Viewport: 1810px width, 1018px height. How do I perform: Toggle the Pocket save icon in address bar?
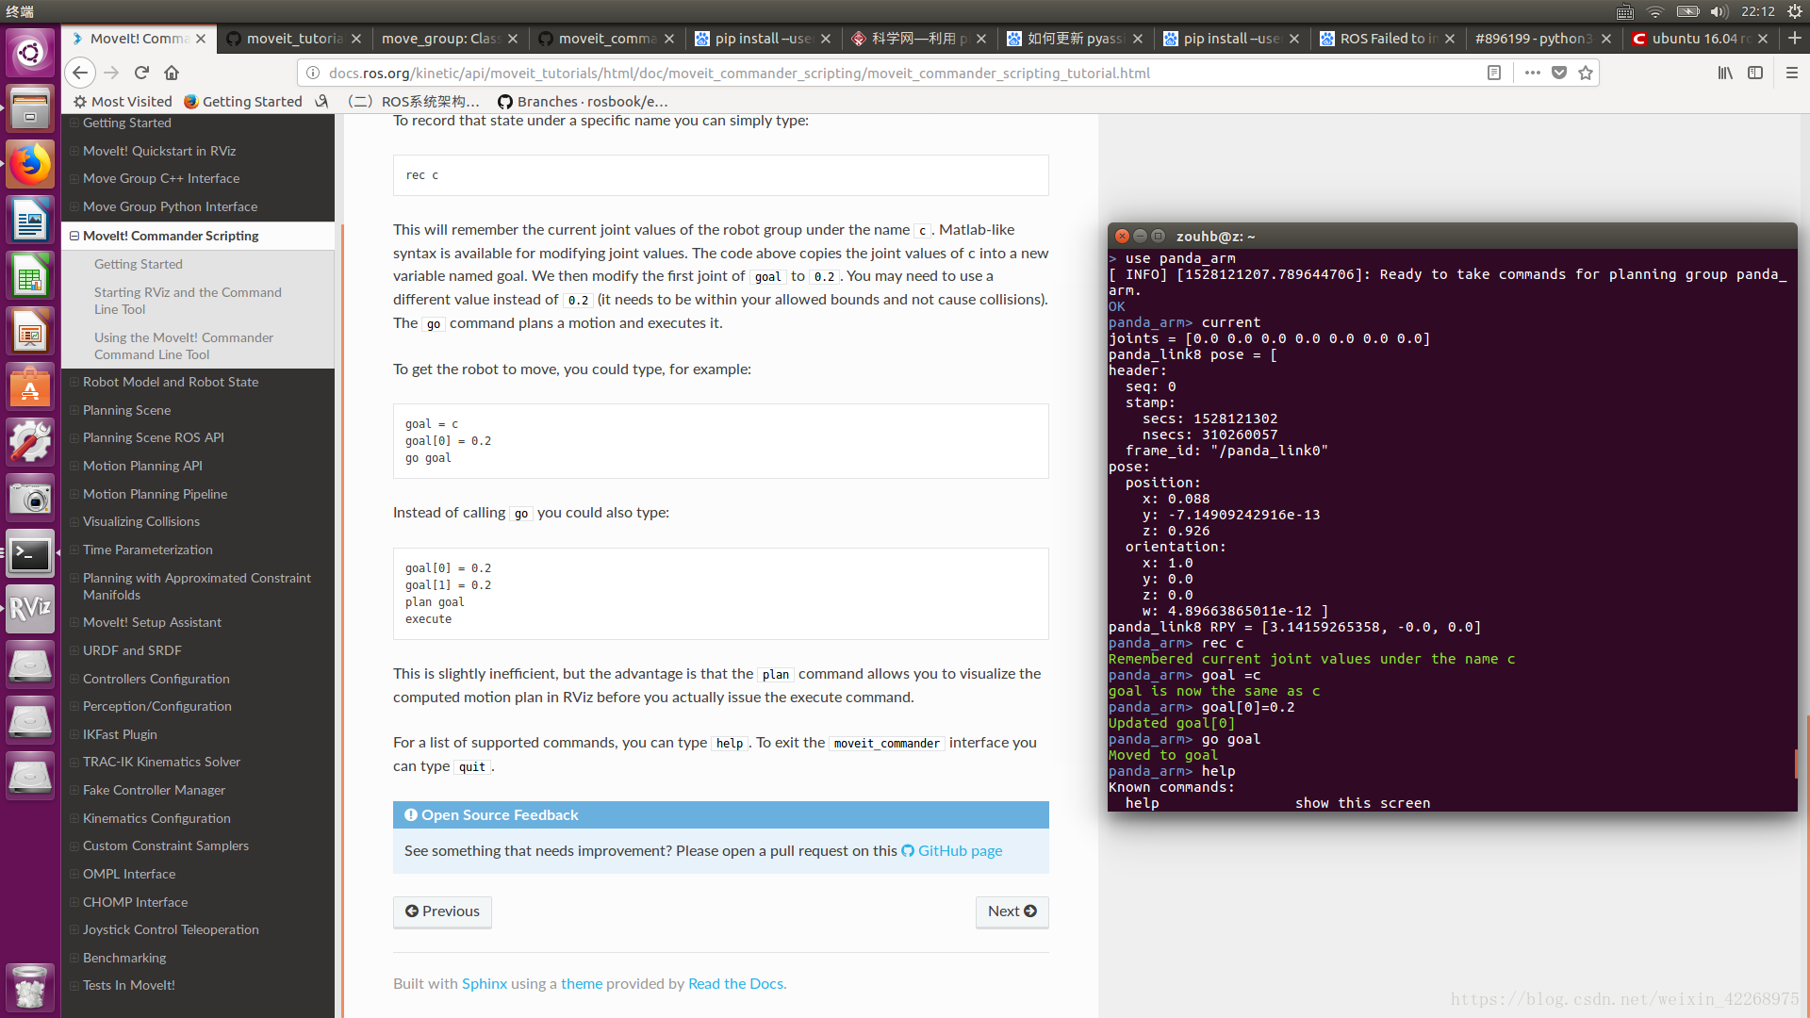[x=1559, y=73]
